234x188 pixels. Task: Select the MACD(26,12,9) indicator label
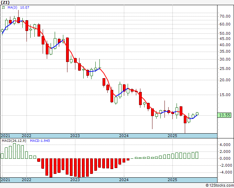[14, 141]
